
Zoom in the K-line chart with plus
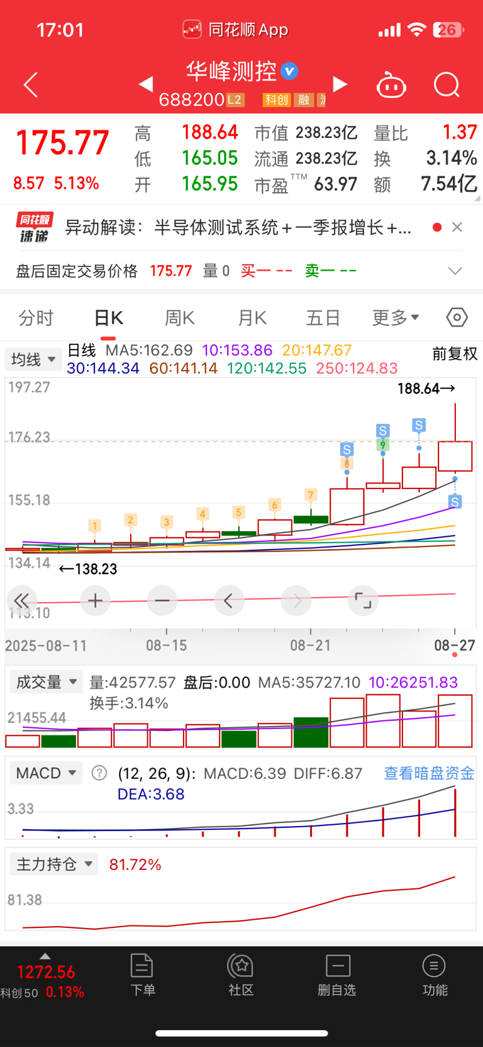96,601
